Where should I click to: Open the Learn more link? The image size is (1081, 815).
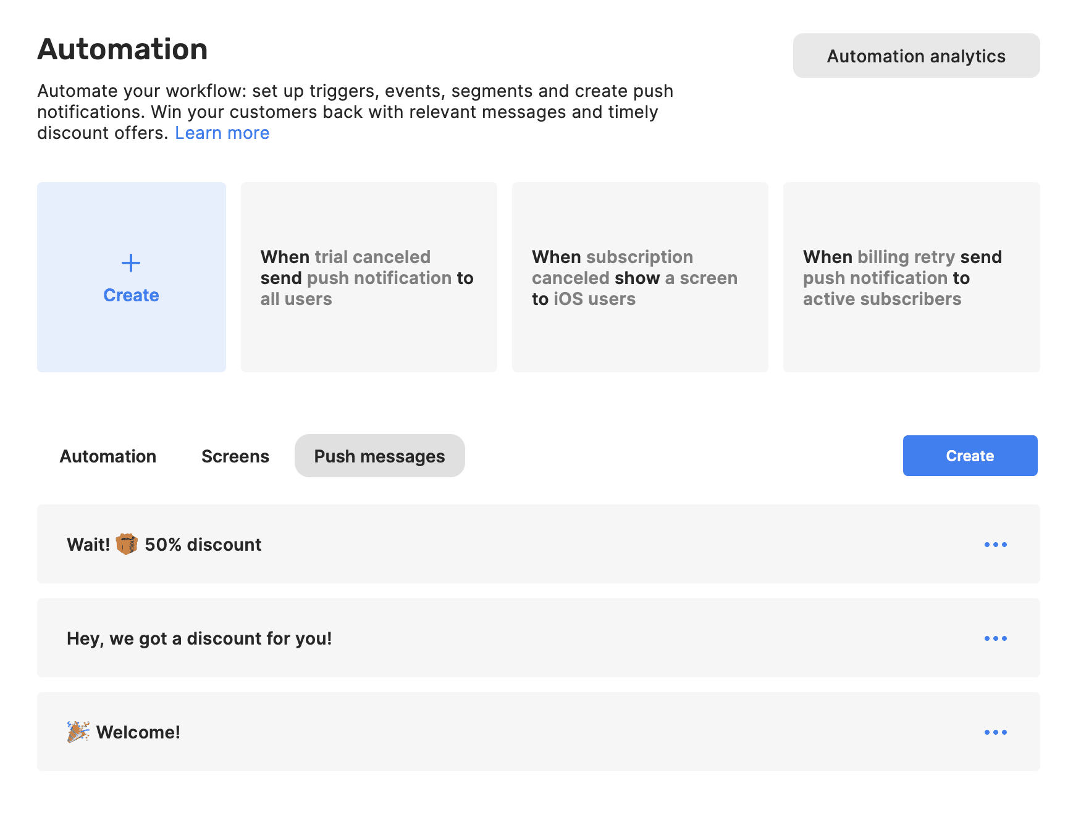(222, 132)
